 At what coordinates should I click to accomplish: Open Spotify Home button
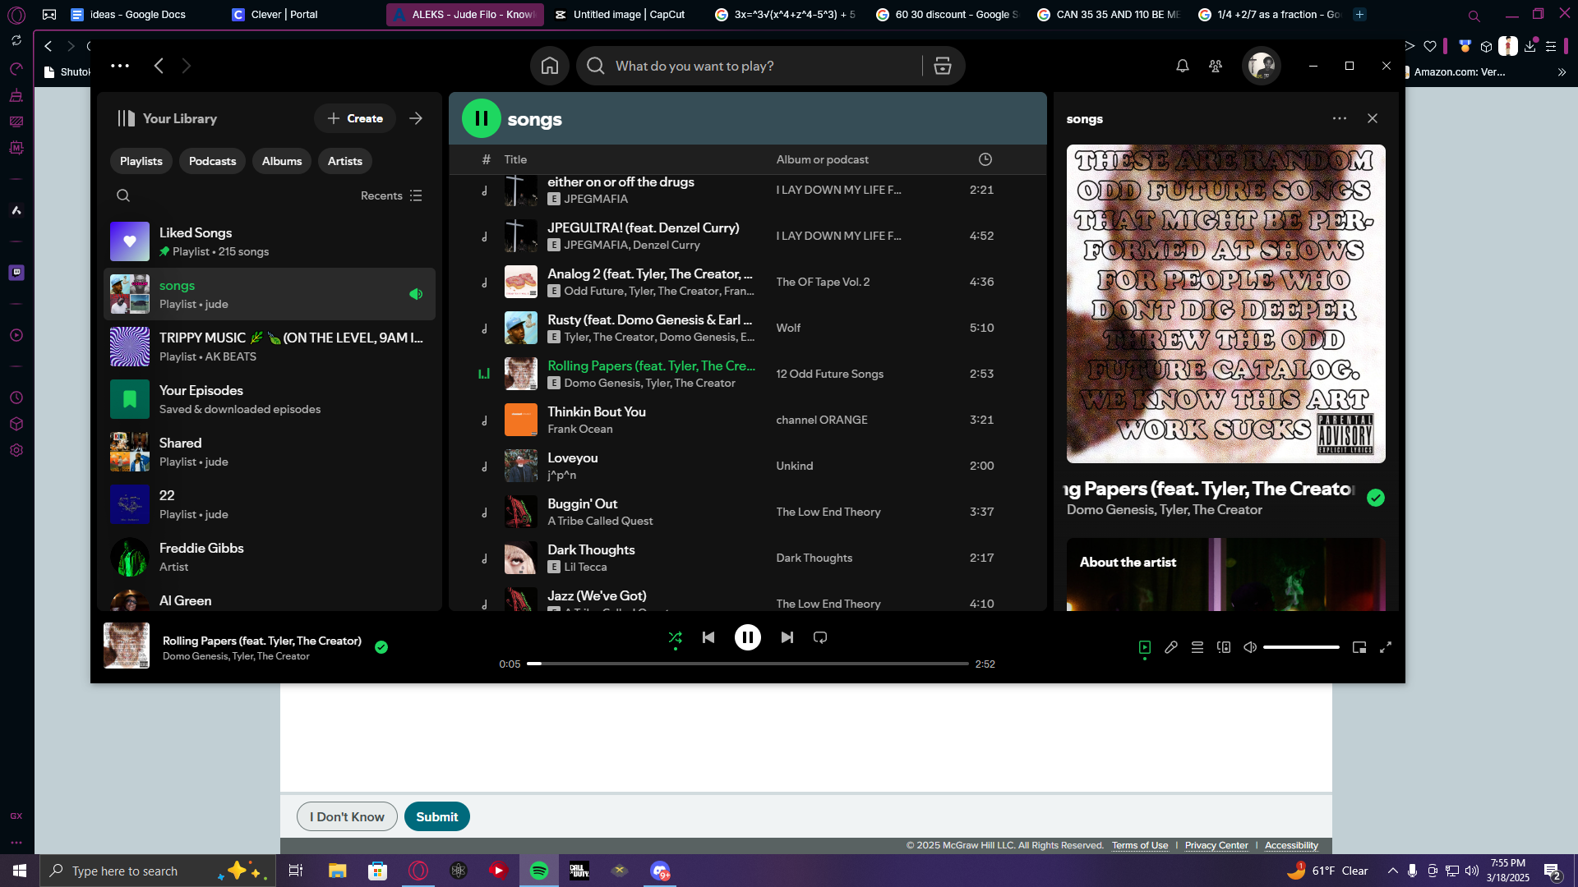coord(550,66)
